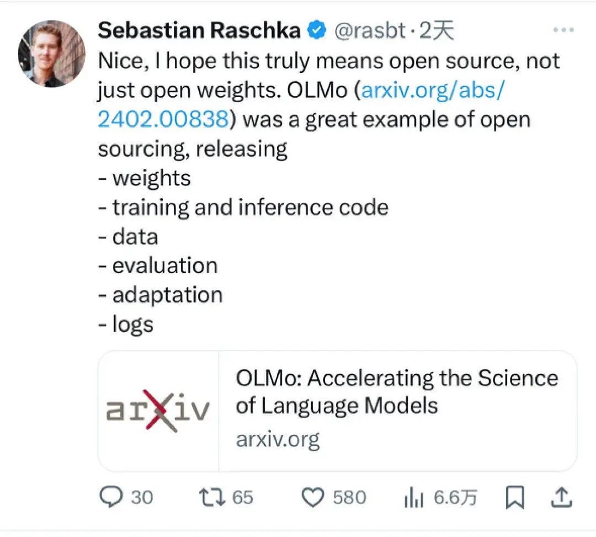Retweet using the repost arrows icon
596x537 pixels.
212,497
